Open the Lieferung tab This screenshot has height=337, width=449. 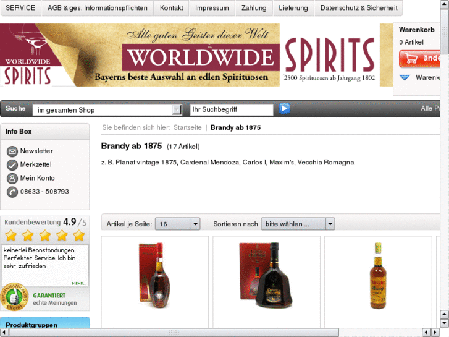click(x=293, y=8)
